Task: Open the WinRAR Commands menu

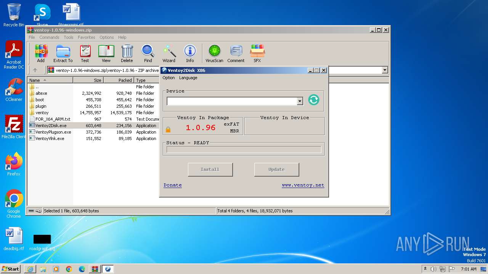Action: (x=49, y=37)
